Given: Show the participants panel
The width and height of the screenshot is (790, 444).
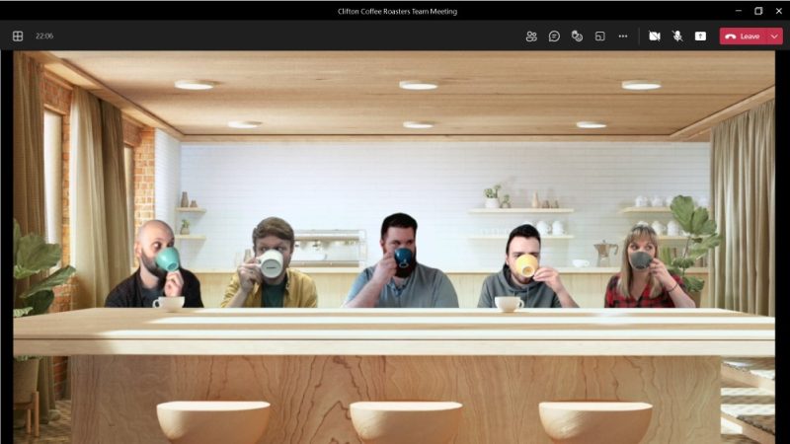Looking at the screenshot, I should click(x=531, y=36).
